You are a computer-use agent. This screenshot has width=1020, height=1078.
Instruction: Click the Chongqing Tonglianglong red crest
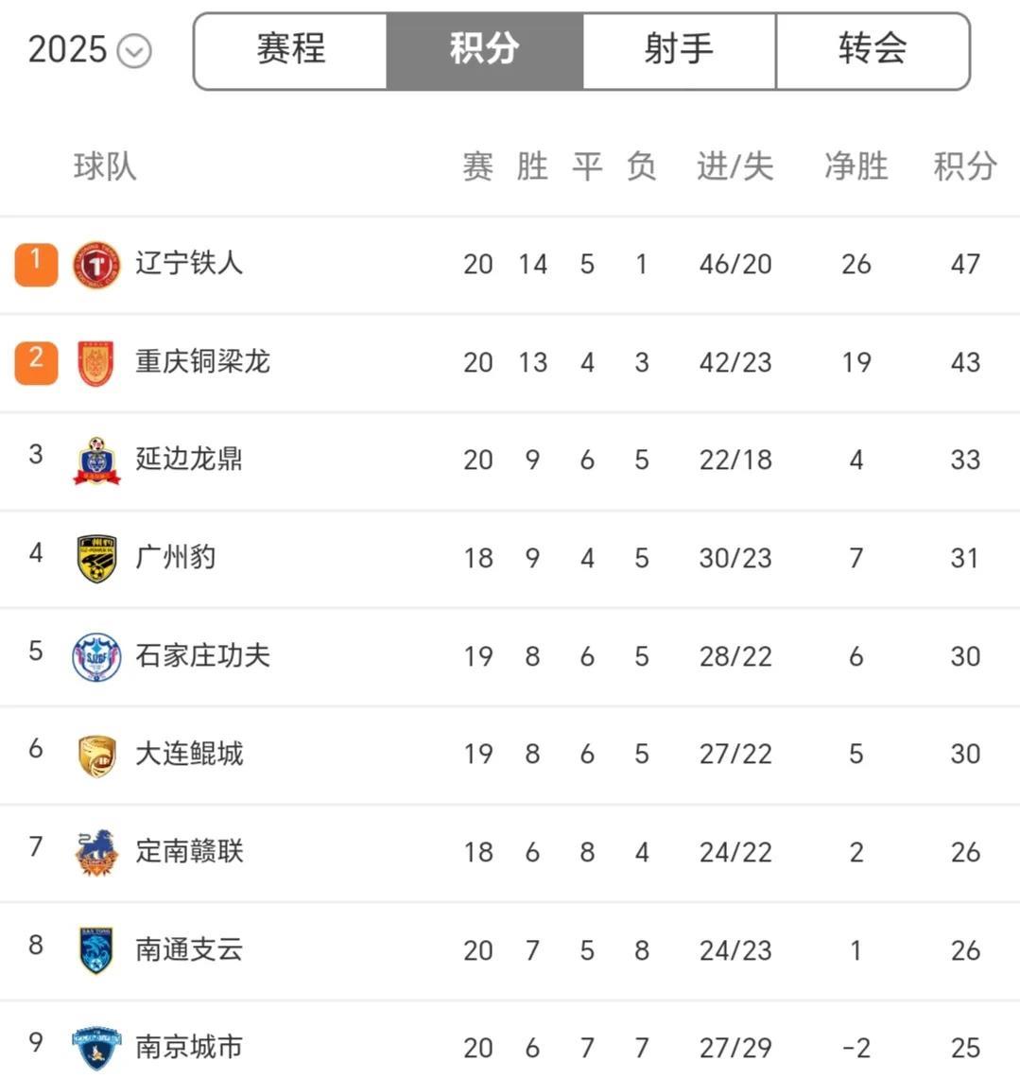point(96,363)
